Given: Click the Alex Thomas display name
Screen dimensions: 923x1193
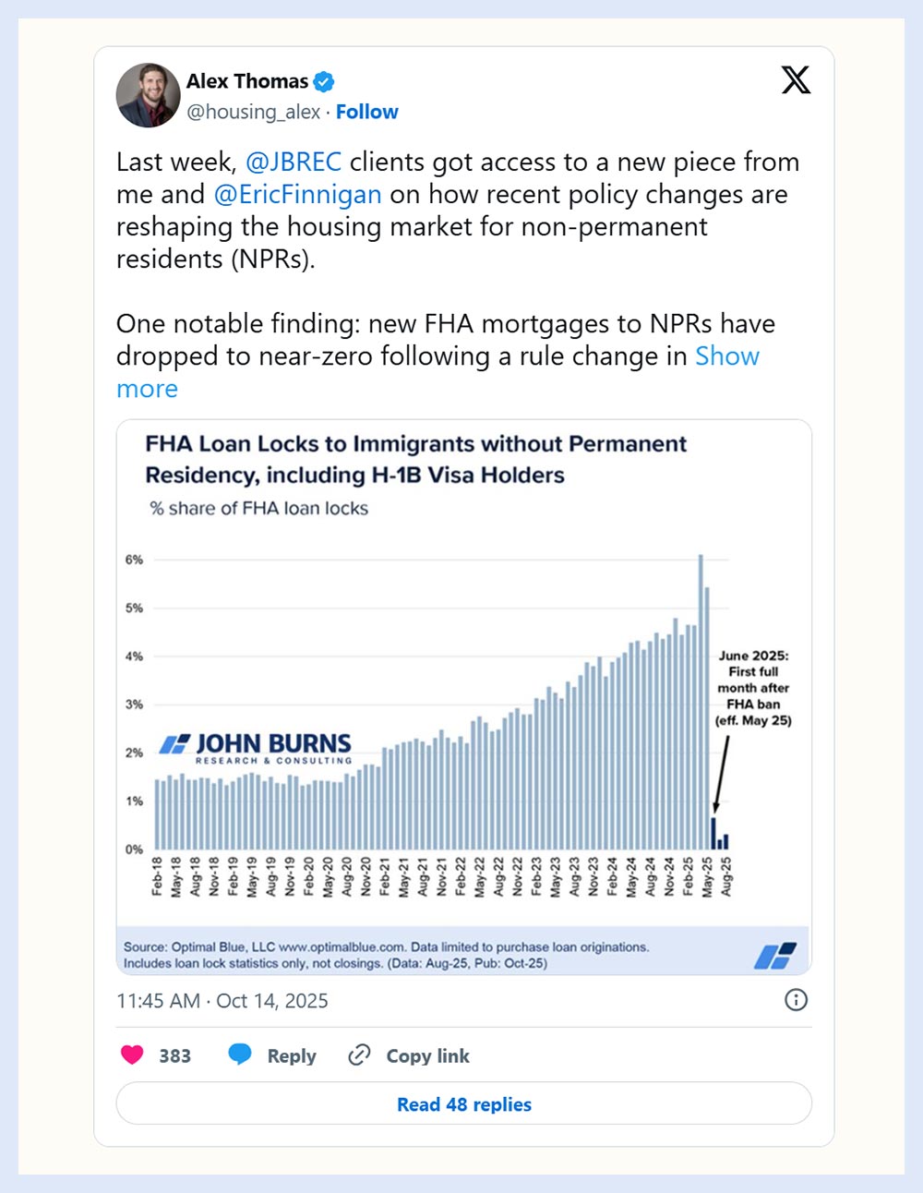Looking at the screenshot, I should coord(247,81).
